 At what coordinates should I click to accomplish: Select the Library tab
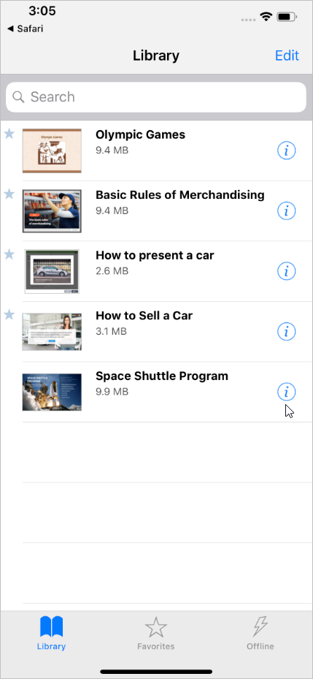[x=52, y=634]
